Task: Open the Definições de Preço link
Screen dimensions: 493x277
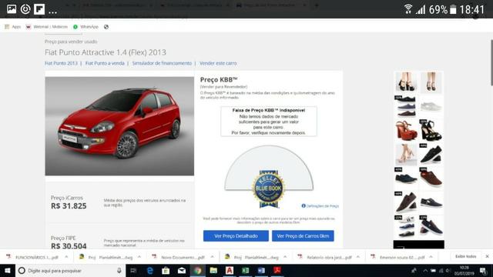Action: point(323,206)
